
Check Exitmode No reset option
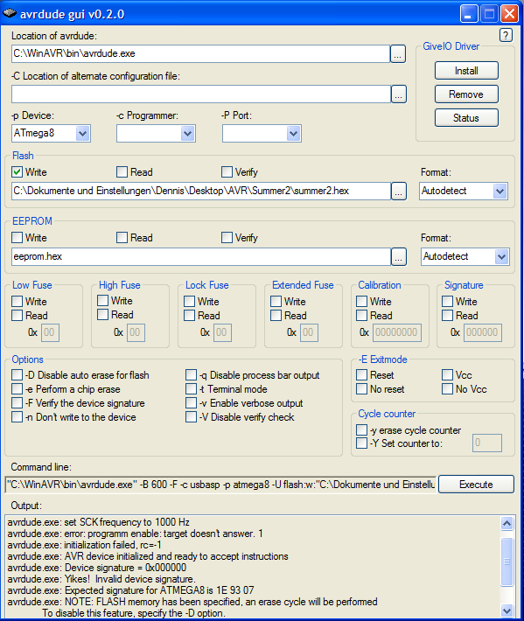pos(361,389)
